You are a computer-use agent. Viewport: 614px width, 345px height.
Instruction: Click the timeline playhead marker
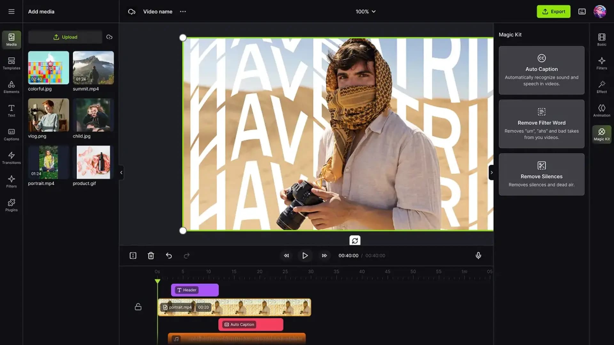157,281
